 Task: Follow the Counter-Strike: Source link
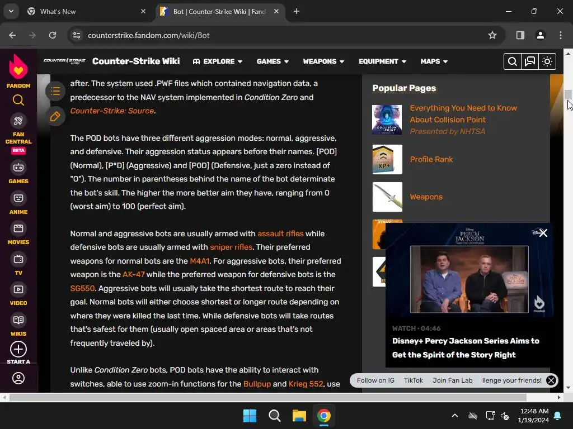pos(112,111)
